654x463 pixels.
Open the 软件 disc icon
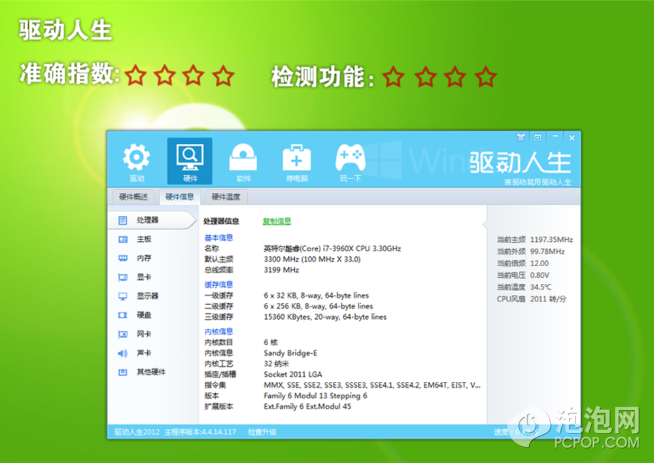click(x=243, y=157)
